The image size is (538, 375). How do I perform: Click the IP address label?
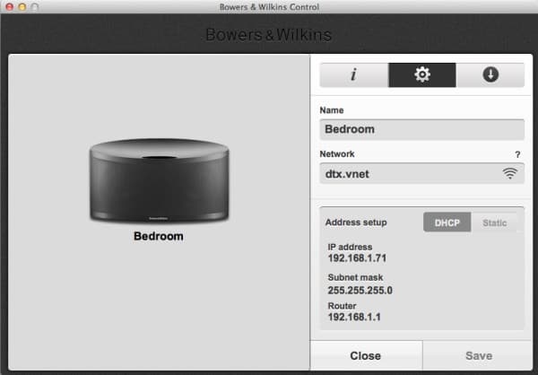point(350,247)
